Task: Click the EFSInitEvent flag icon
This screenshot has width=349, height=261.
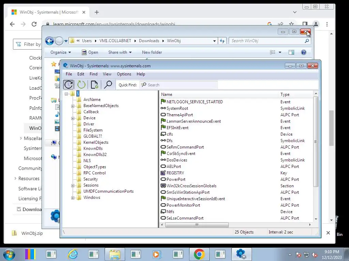Action: (163, 128)
